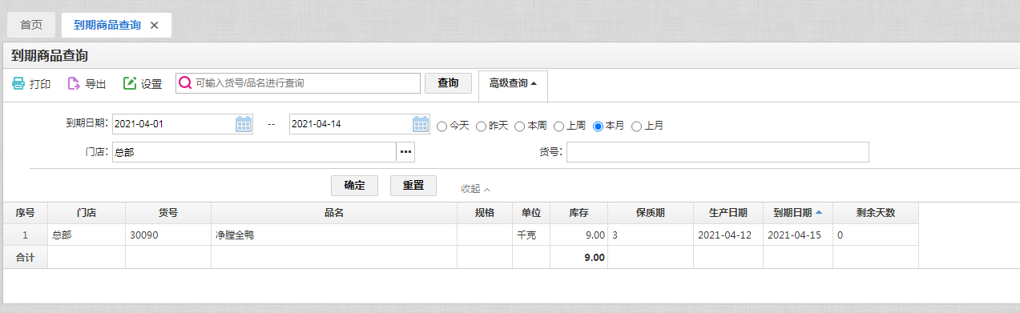Click the 设置 settings label
Screen dimensions: 1020x313
coord(151,84)
